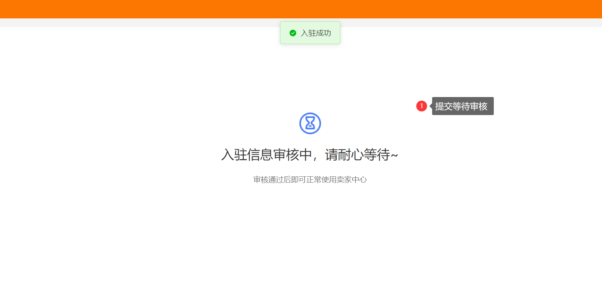Viewport: 602px width, 281px height.
Task: Click the 成功 characters in the green toast
Action: pyautogui.click(x=324, y=33)
